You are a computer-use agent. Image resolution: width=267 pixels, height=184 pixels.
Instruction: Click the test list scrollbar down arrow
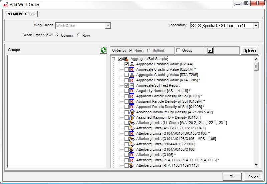[x=256, y=165]
